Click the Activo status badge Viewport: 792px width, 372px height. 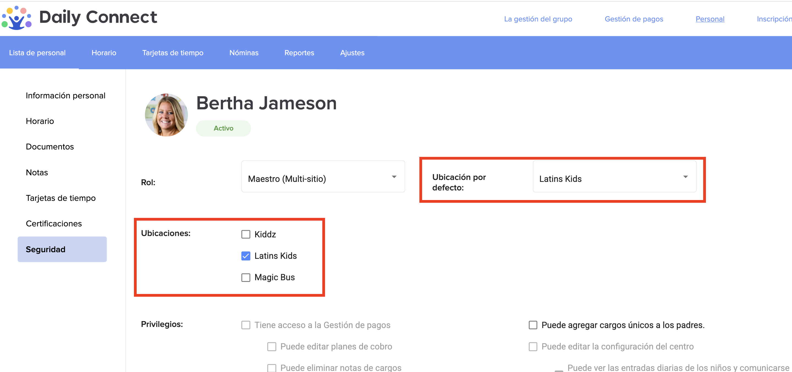tap(224, 128)
